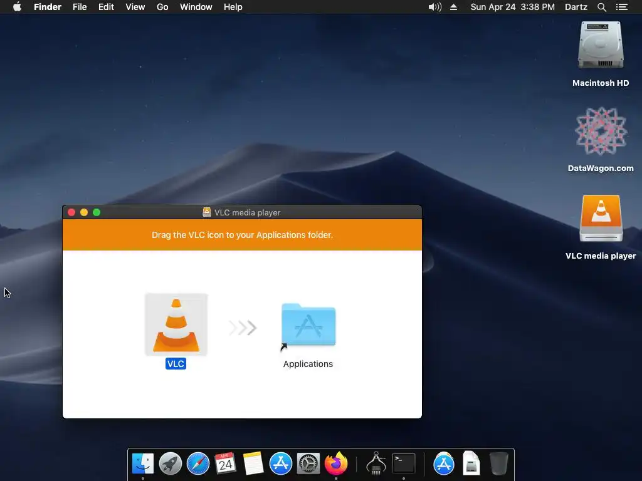Click the VLC media player desktop label text
This screenshot has width=642, height=481.
click(601, 256)
